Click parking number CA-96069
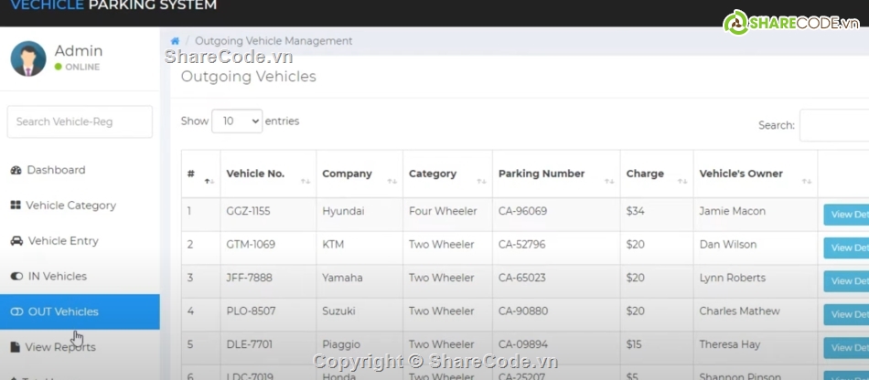The width and height of the screenshot is (869, 380). pyautogui.click(x=522, y=211)
